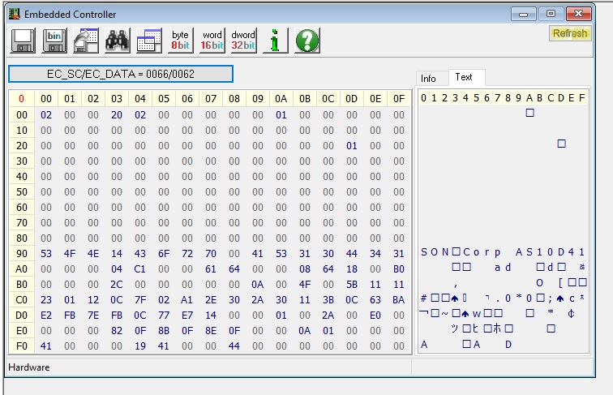This screenshot has width=613, height=395.
Task: Click column header F in Text panel
Action: point(581,98)
